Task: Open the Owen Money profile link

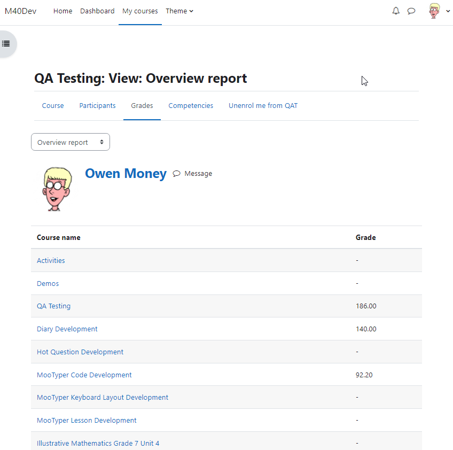Action: coord(126,173)
